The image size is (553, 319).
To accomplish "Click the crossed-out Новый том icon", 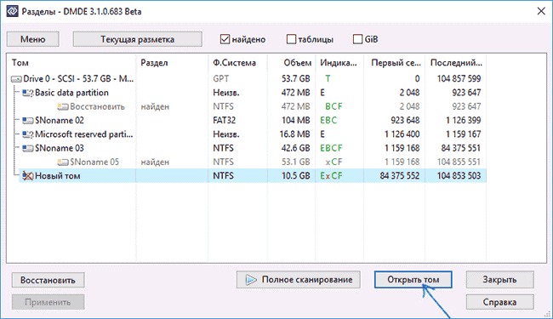I will [x=28, y=175].
